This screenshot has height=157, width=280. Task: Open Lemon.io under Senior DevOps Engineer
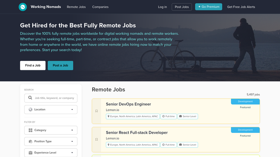112,110
